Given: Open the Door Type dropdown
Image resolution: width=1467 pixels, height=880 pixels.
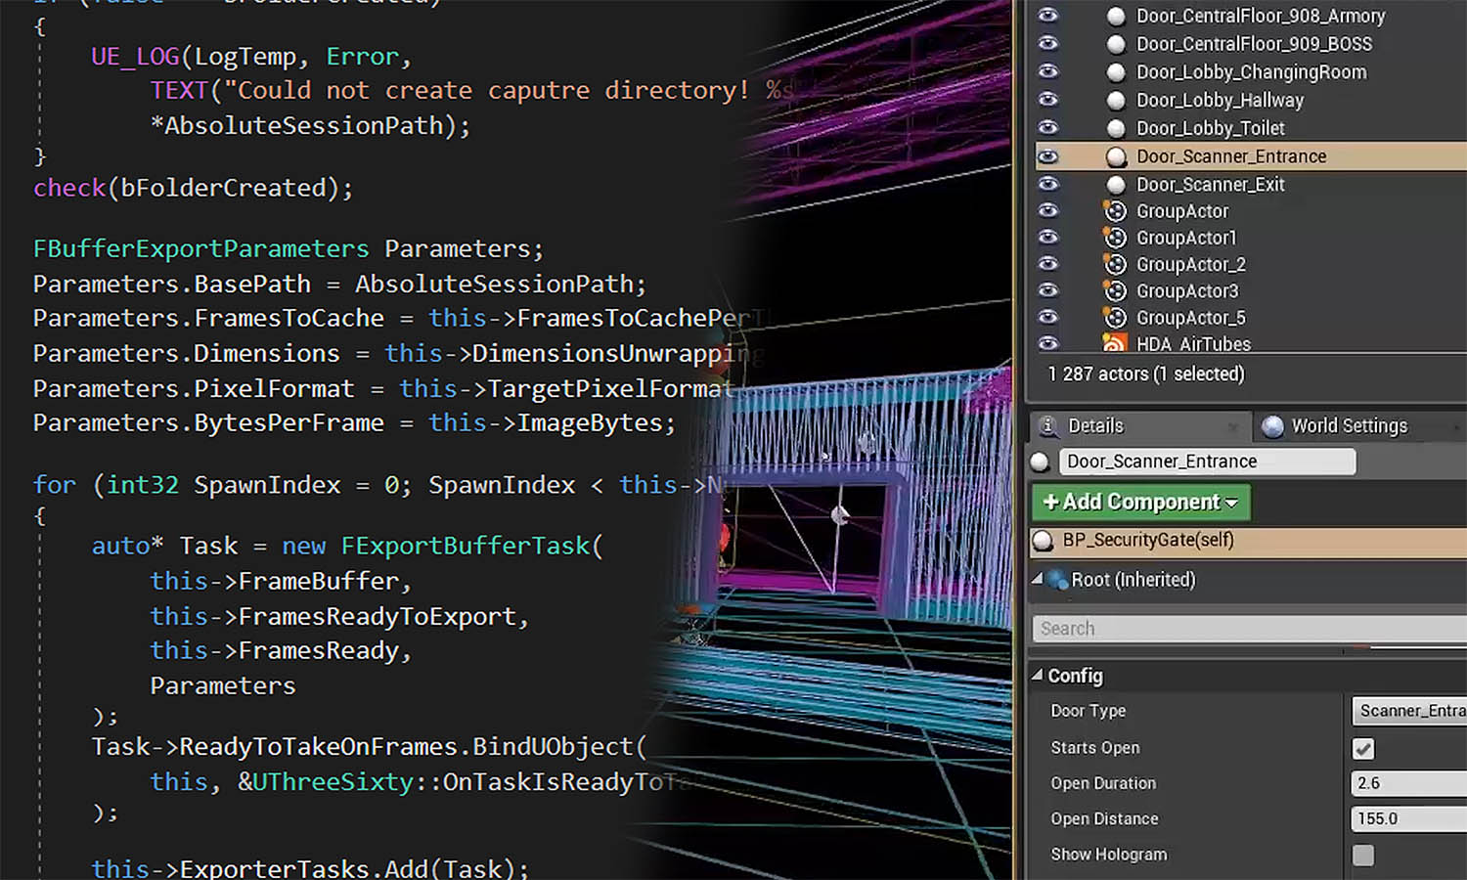Looking at the screenshot, I should tap(1408, 711).
